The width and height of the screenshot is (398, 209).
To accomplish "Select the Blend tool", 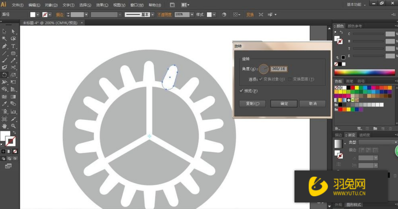I will tap(13, 104).
